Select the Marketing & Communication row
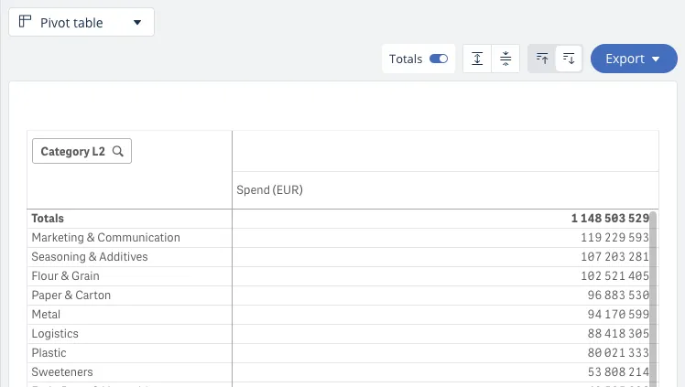 click(105, 238)
